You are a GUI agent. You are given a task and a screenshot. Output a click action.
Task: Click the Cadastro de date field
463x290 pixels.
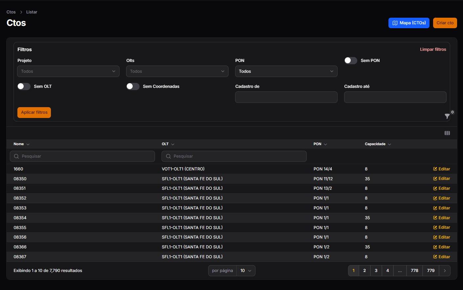point(286,97)
